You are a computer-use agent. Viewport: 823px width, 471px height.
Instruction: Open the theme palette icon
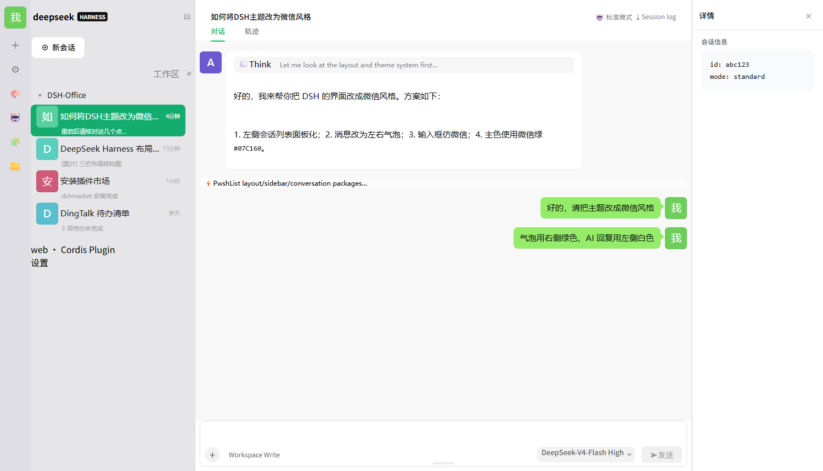coord(15,94)
